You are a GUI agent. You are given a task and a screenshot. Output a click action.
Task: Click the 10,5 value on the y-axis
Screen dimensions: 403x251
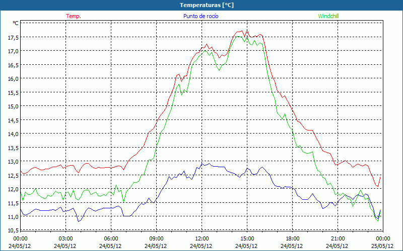point(13,230)
